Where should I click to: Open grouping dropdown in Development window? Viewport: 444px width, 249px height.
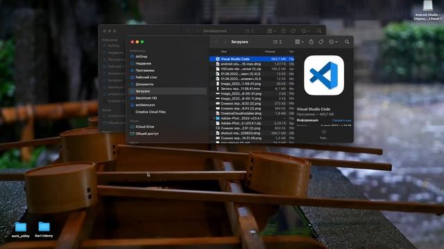(x=272, y=30)
